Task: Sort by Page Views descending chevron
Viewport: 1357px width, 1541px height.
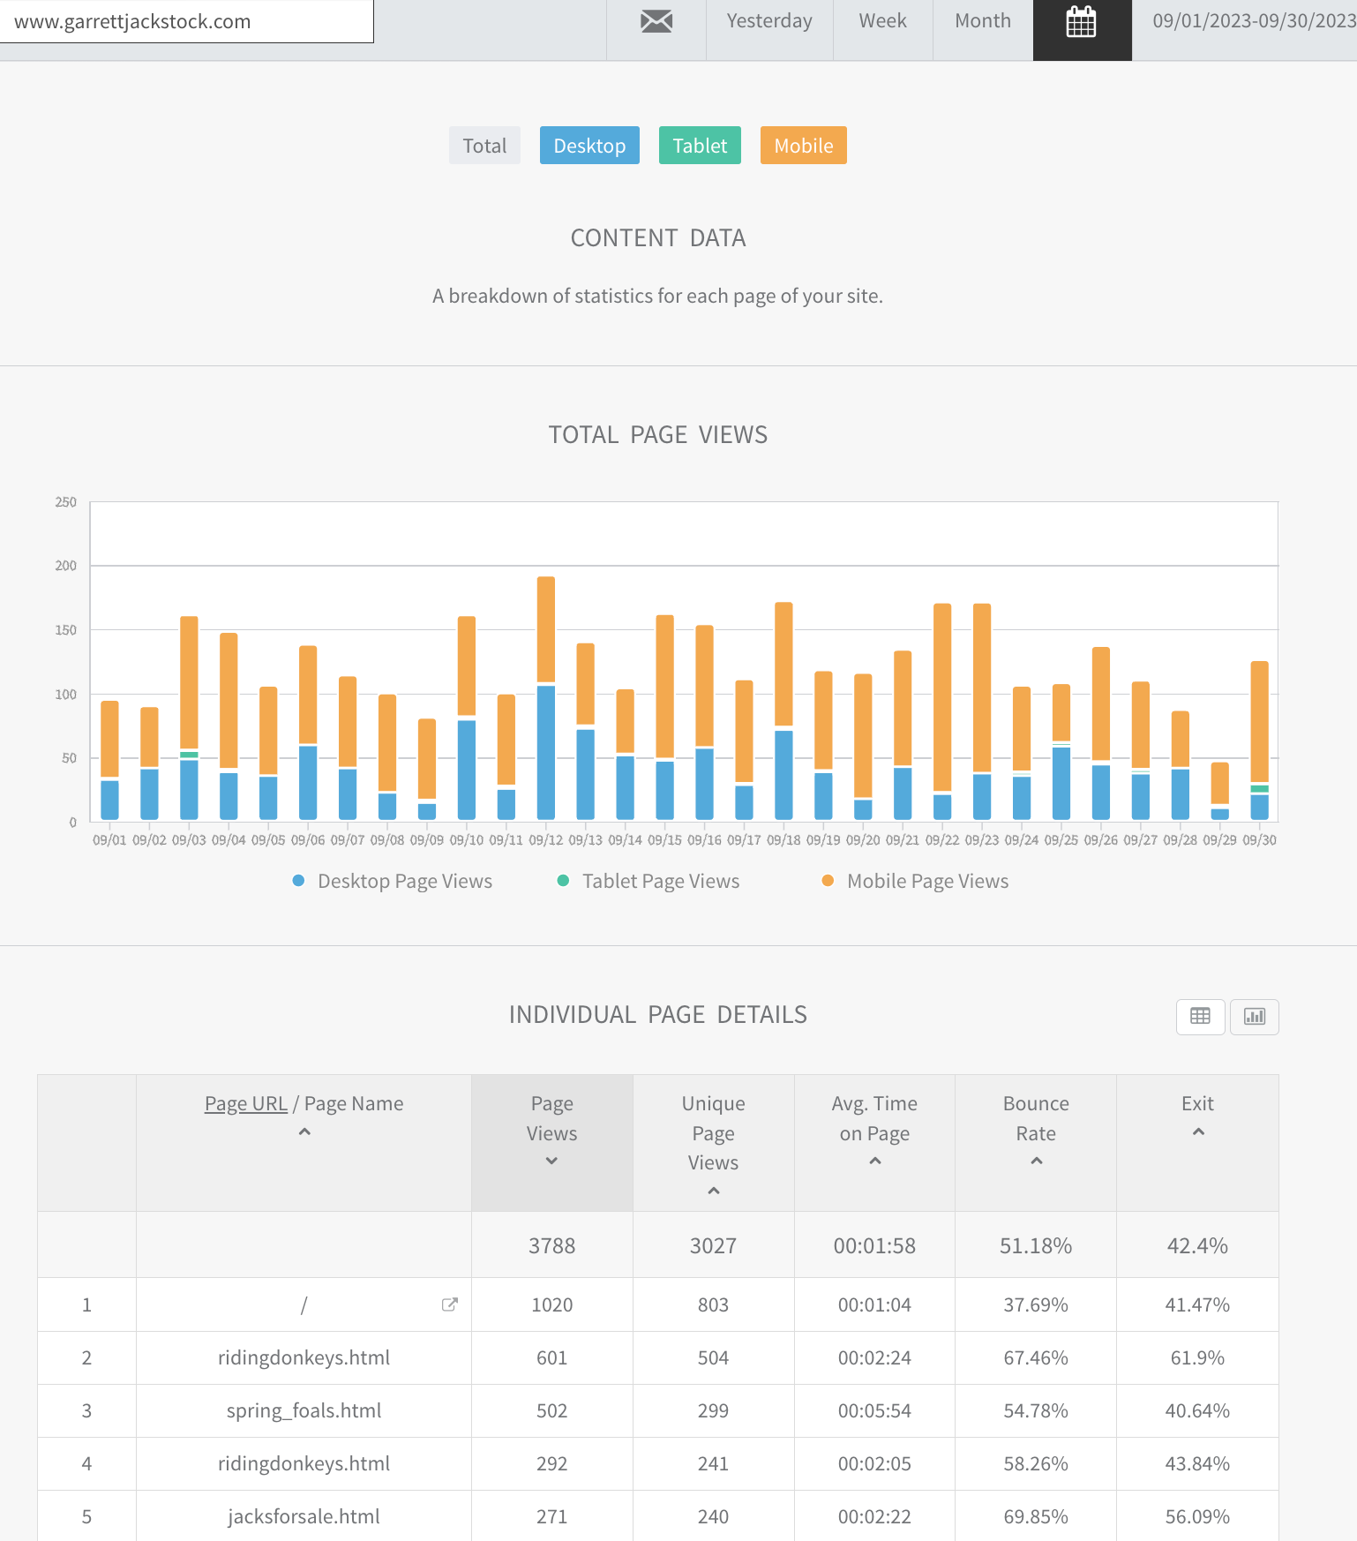Action: point(551,1161)
